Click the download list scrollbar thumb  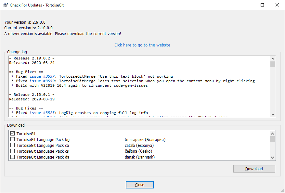point(273,139)
